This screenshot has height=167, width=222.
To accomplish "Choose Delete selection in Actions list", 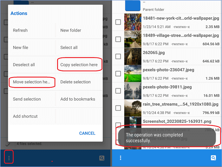I will [75, 82].
